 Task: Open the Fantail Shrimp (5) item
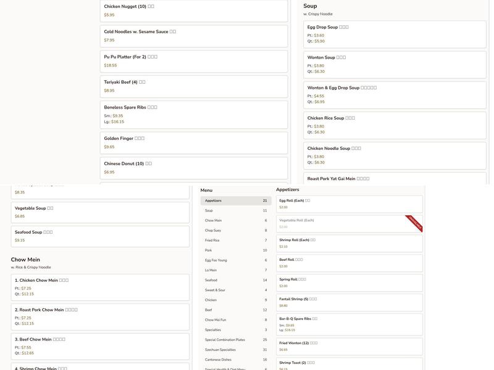point(349,302)
